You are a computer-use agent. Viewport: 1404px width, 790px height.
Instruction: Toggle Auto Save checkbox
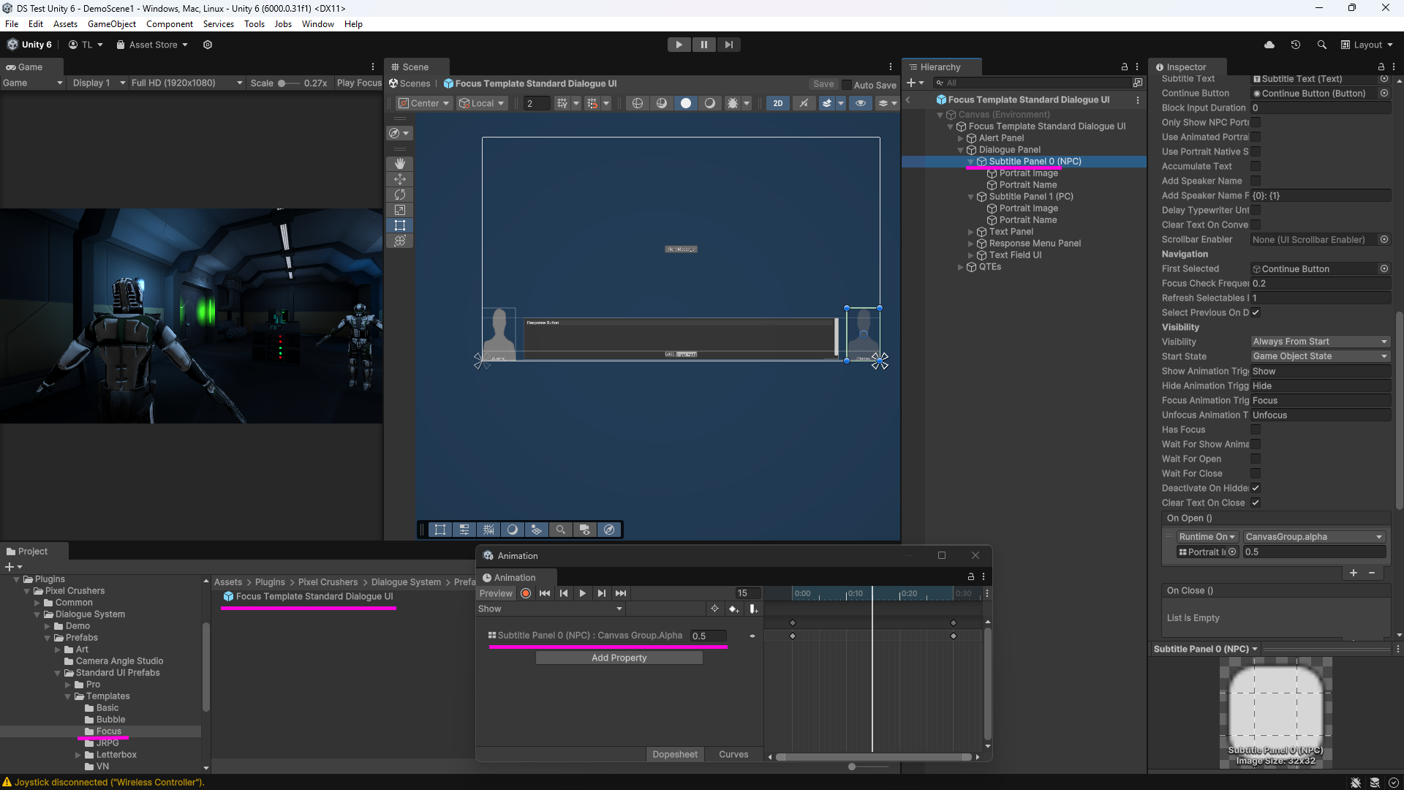(x=847, y=85)
